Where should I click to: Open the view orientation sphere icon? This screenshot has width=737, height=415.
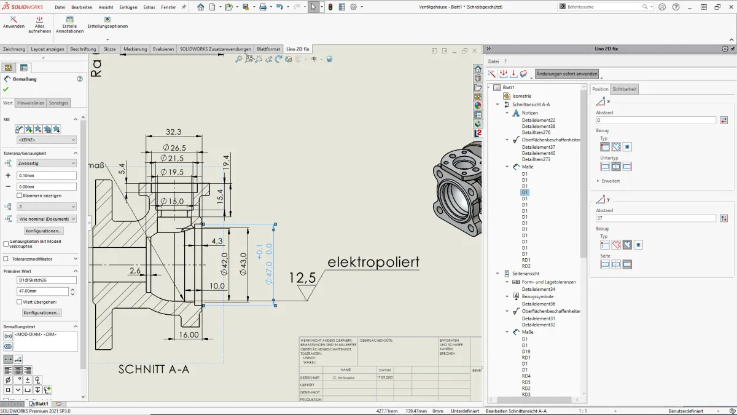coord(329,58)
